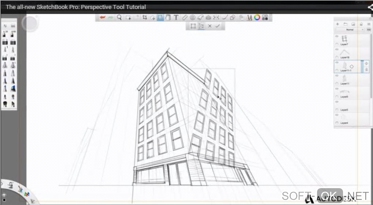Open the Copic color library squares icon
The image size is (373, 205).
pyautogui.click(x=265, y=17)
